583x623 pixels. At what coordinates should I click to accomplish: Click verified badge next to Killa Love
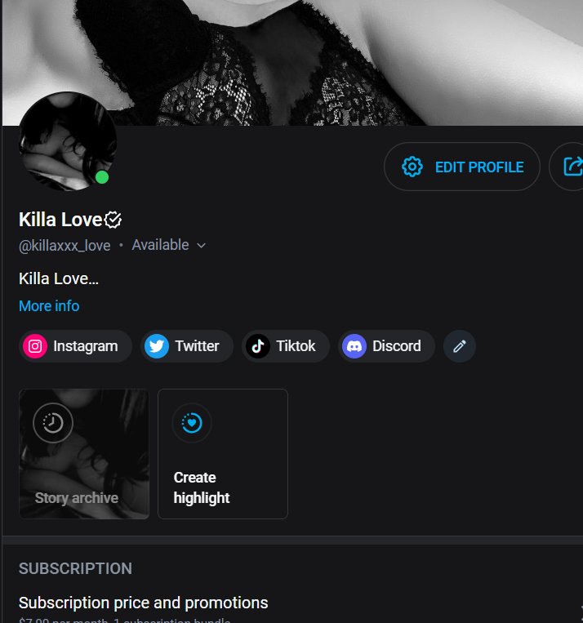[x=113, y=220]
